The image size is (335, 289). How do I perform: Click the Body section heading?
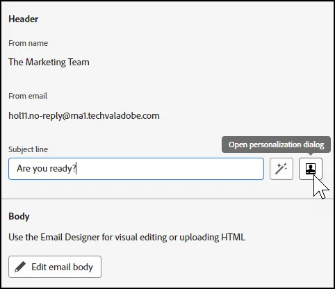19,216
